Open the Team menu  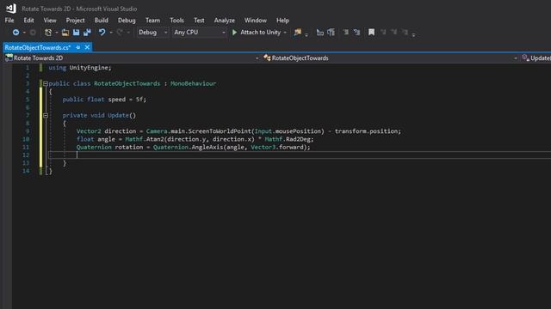click(x=152, y=21)
